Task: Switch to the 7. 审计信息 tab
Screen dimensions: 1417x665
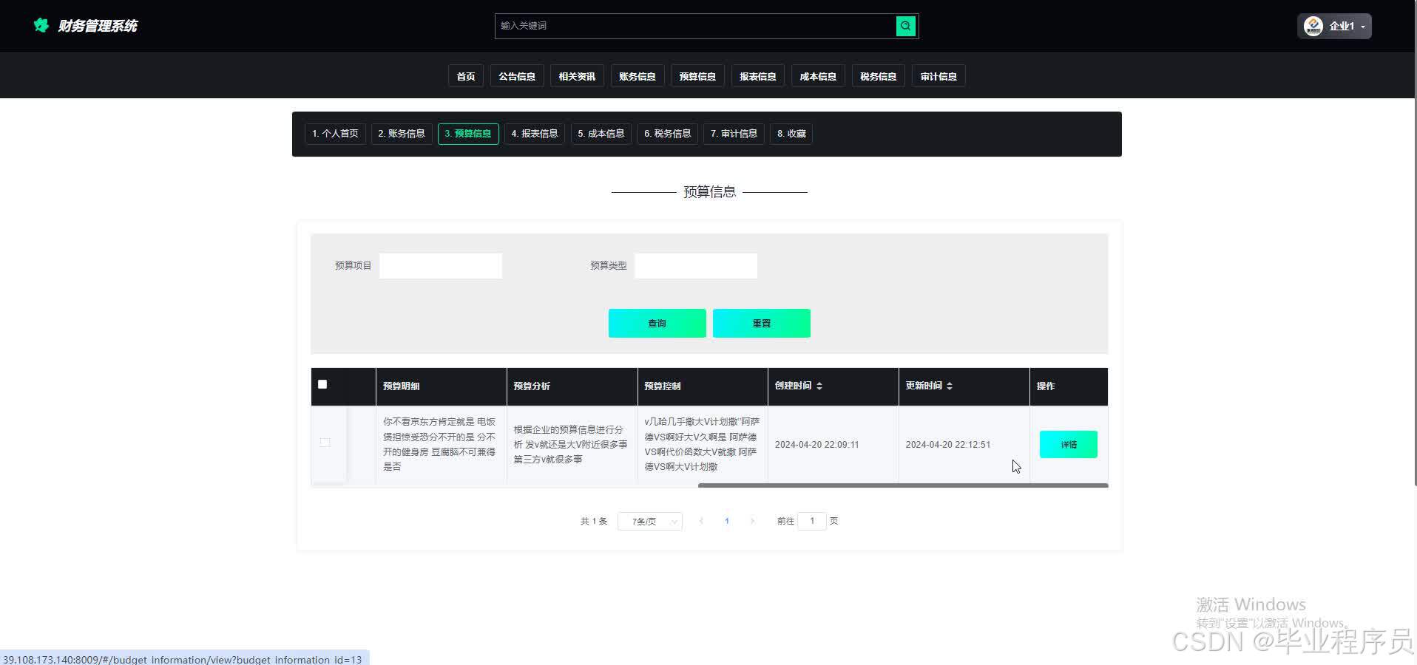Action: pyautogui.click(x=734, y=134)
